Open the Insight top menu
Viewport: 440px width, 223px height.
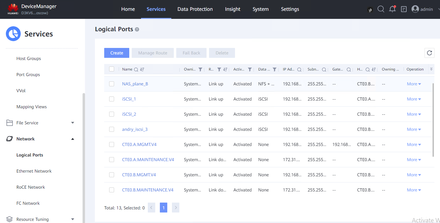(x=233, y=9)
